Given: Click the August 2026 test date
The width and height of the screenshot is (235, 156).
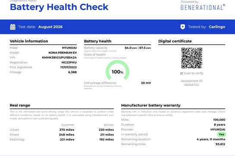Looking at the screenshot, I should [x=50, y=27].
